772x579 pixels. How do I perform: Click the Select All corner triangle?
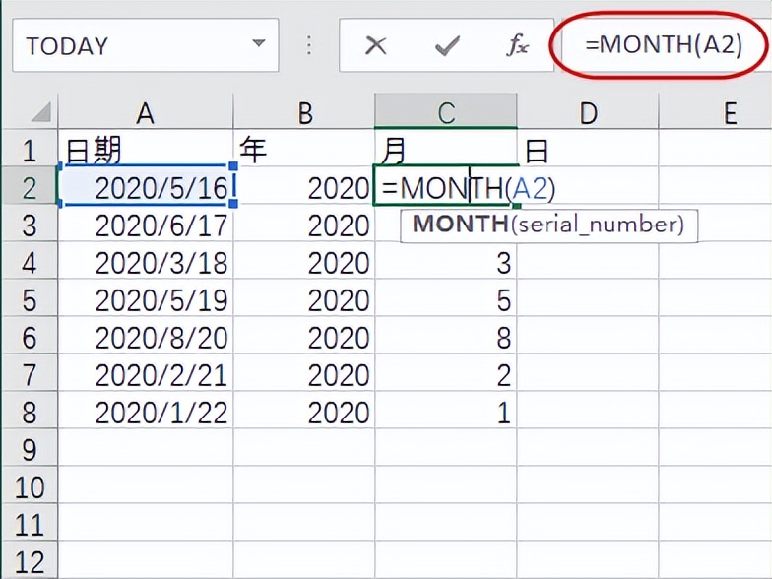pos(39,113)
